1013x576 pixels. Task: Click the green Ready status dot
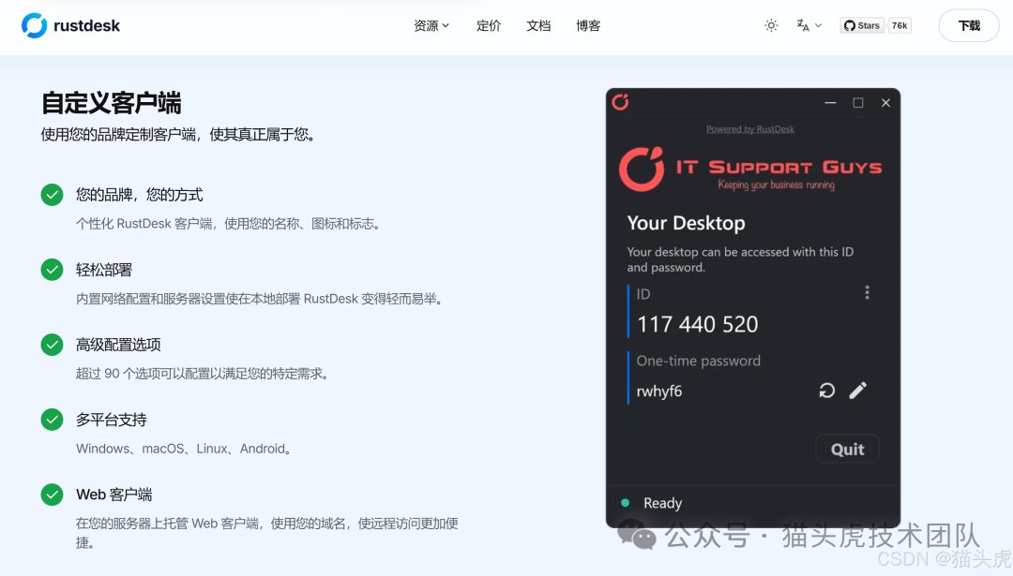coord(625,502)
